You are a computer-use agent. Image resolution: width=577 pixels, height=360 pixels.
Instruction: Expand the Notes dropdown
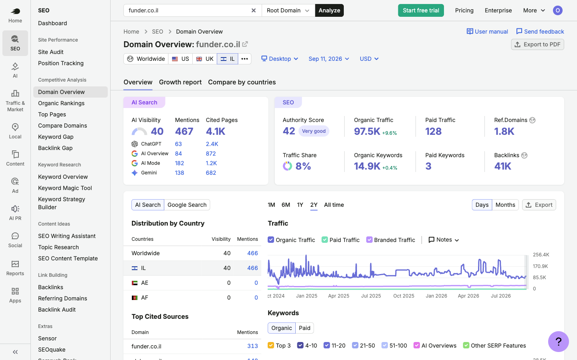coord(444,240)
